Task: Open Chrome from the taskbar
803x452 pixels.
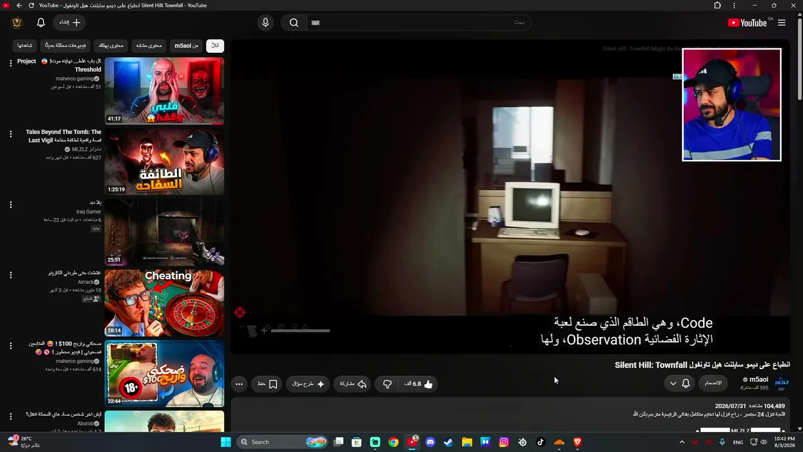Action: click(x=393, y=442)
